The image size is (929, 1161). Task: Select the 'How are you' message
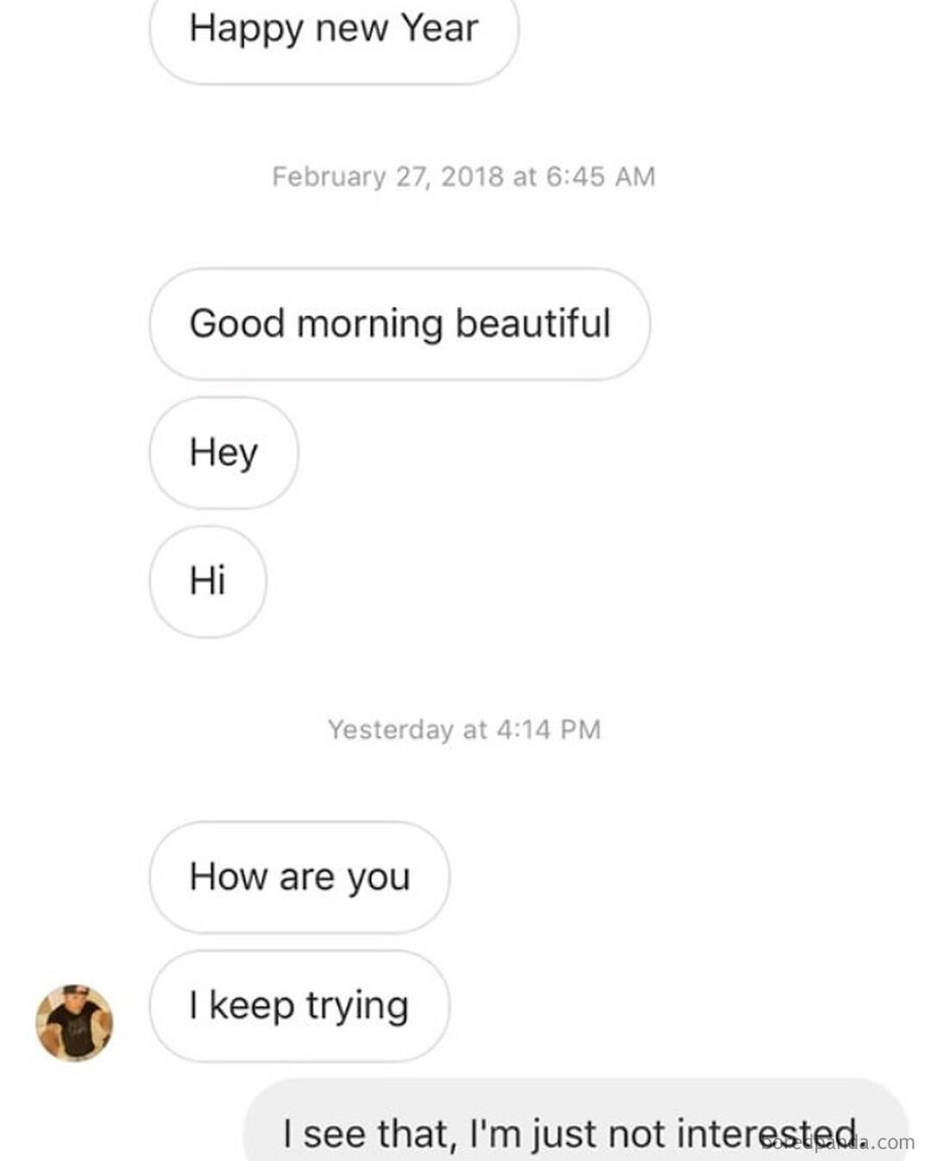[301, 875]
